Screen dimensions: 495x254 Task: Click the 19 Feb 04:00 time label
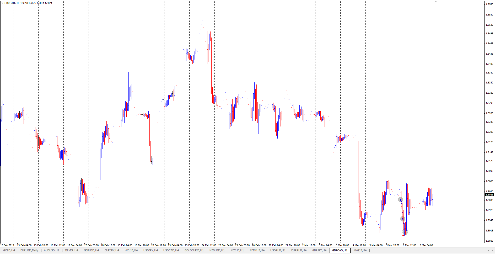click(125, 245)
